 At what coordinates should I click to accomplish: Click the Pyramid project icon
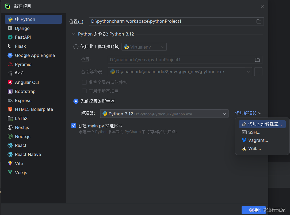pos(10,64)
